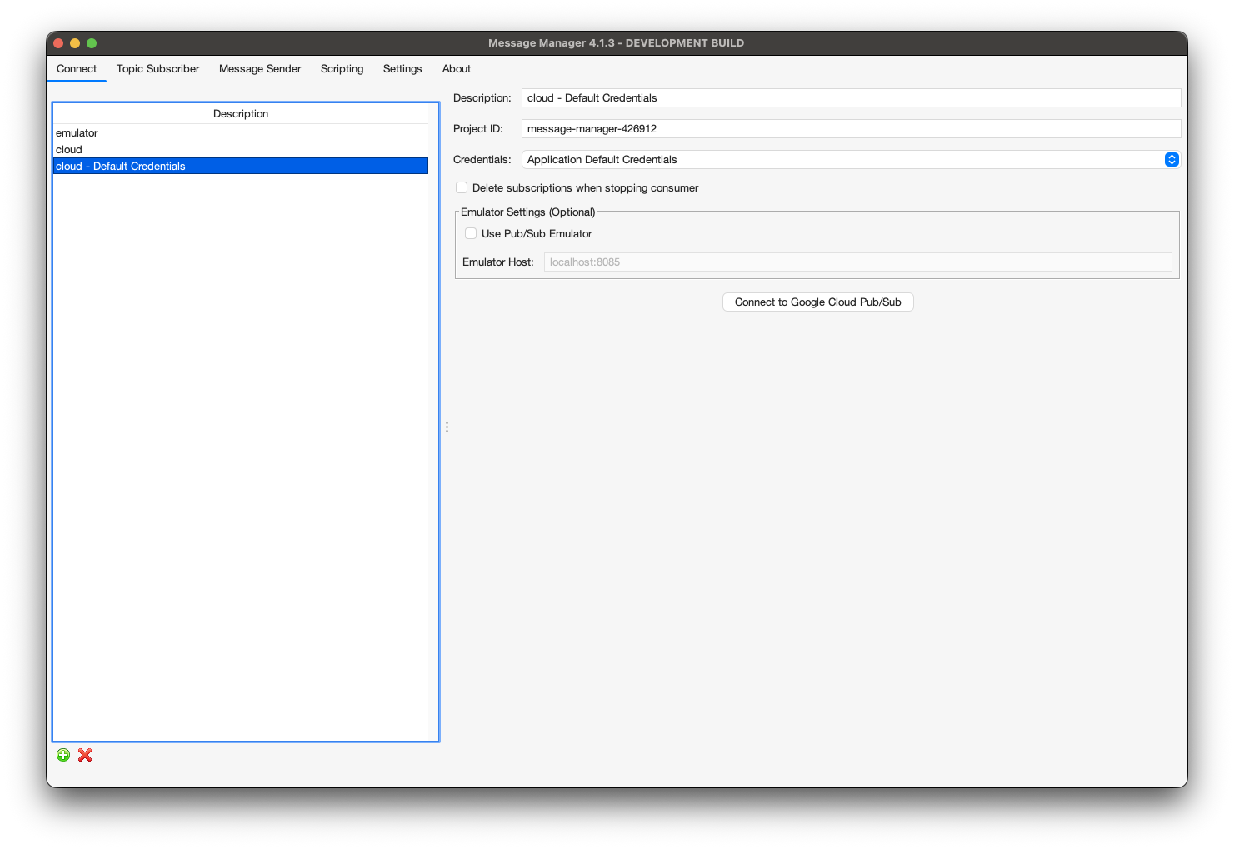The width and height of the screenshot is (1234, 849).
Task: Click the Project ID input field
Action: point(850,128)
